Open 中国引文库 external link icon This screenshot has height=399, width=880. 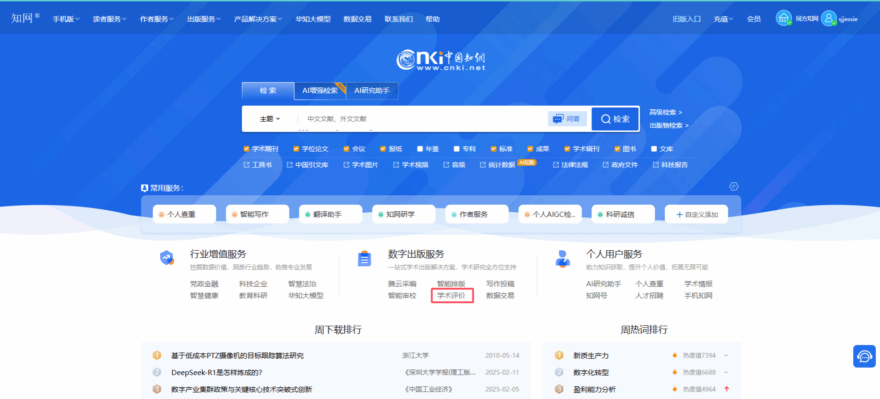click(290, 165)
